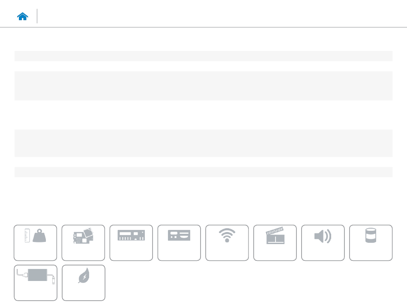407x308 pixels.
Task: Open the storage cylinder tile
Action: (x=371, y=243)
